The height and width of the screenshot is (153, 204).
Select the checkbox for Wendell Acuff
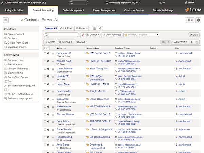[45, 61]
